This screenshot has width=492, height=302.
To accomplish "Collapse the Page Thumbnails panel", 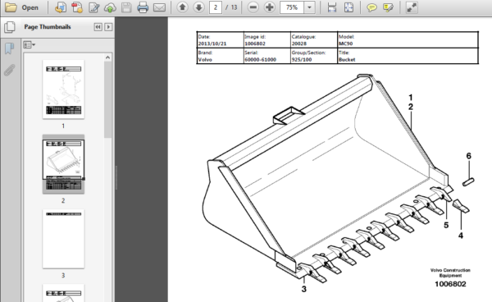I will pos(98,27).
